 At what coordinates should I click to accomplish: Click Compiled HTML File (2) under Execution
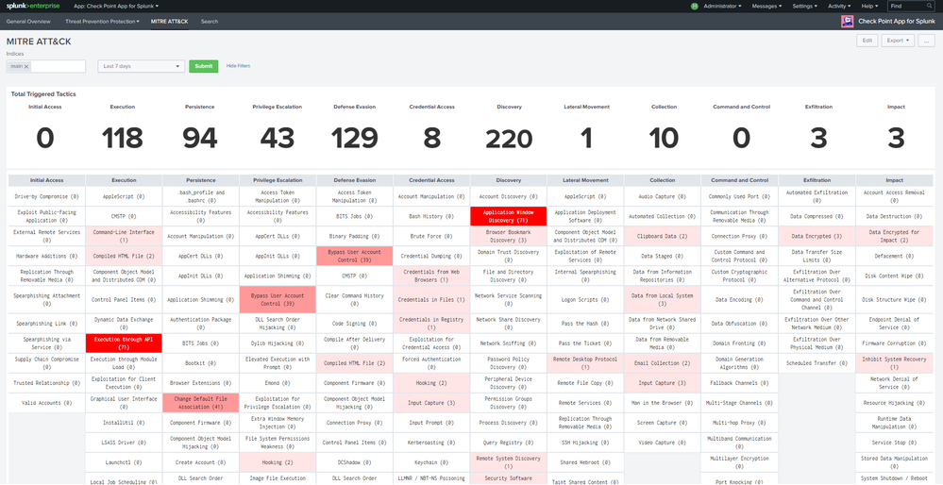[x=124, y=256]
